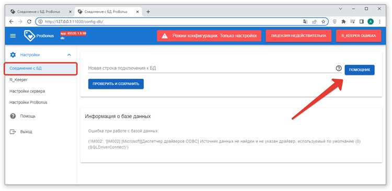Close the first browser tab
The image size is (392, 191).
[x=70, y=11]
